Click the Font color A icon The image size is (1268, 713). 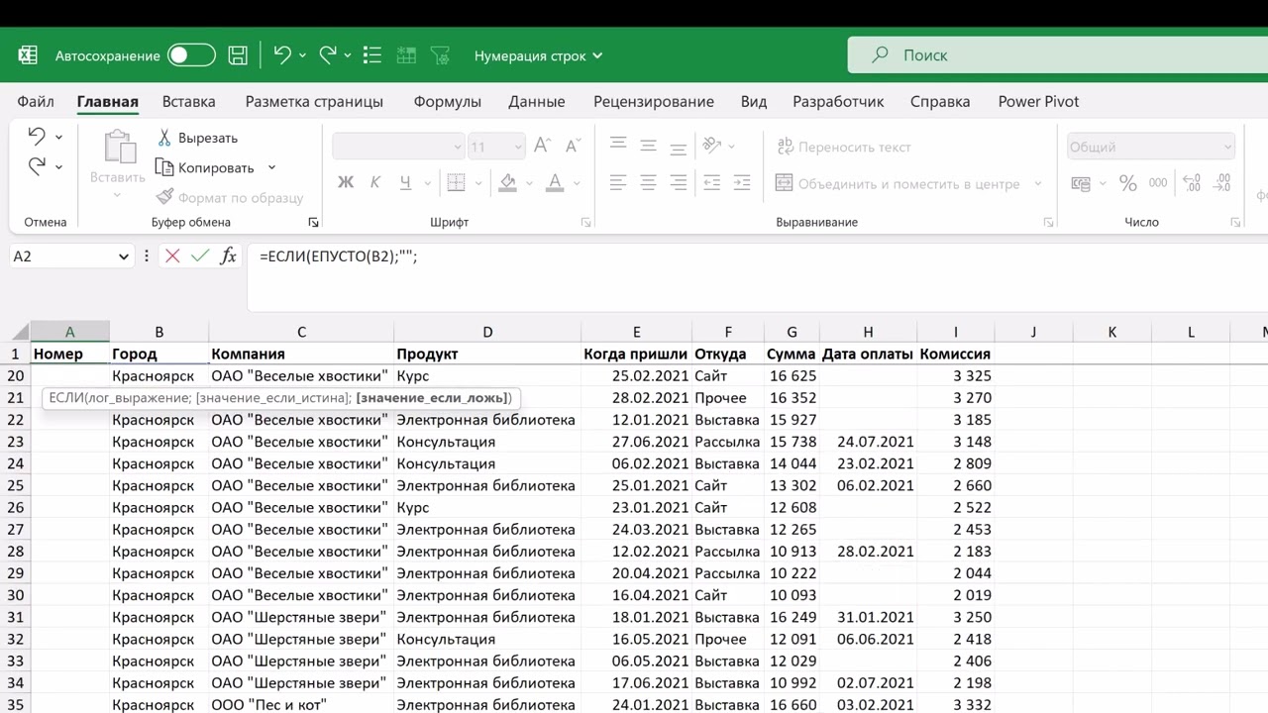click(555, 182)
